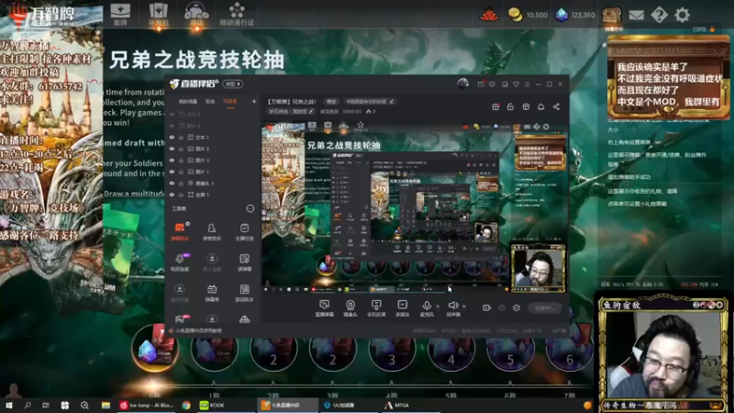Click the gold coins balance 10,500
This screenshot has height=413, width=734.
click(x=528, y=15)
